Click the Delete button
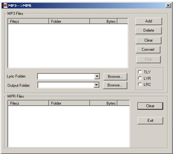 coord(148,30)
